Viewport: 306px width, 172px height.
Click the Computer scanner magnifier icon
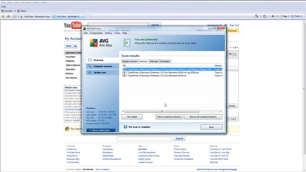tap(89, 66)
